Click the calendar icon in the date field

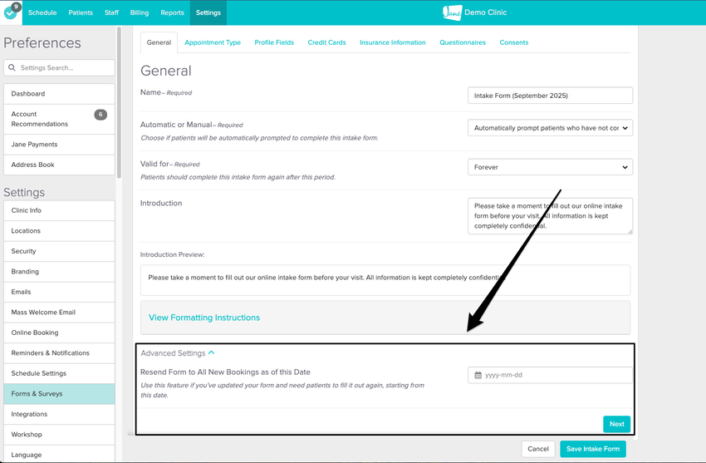tap(478, 375)
